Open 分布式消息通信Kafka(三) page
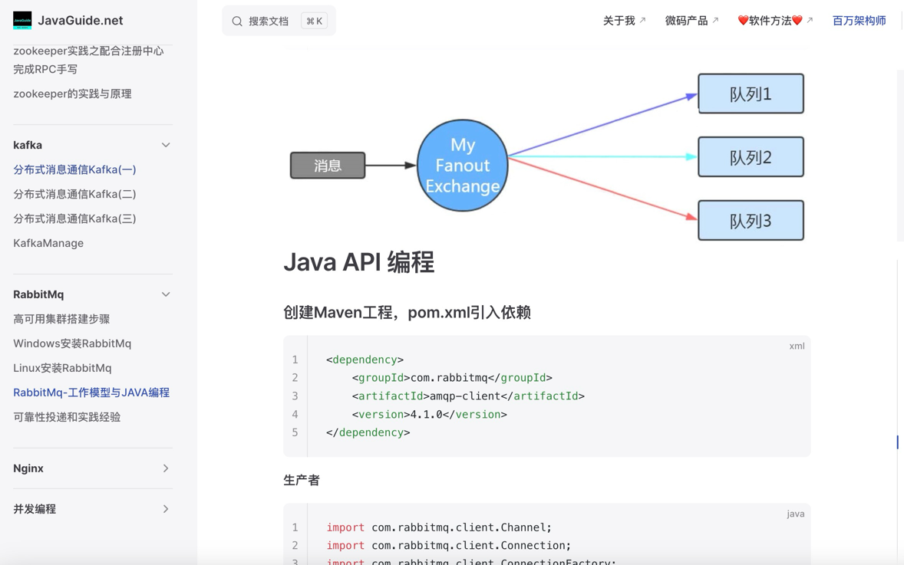The image size is (904, 565). [75, 218]
